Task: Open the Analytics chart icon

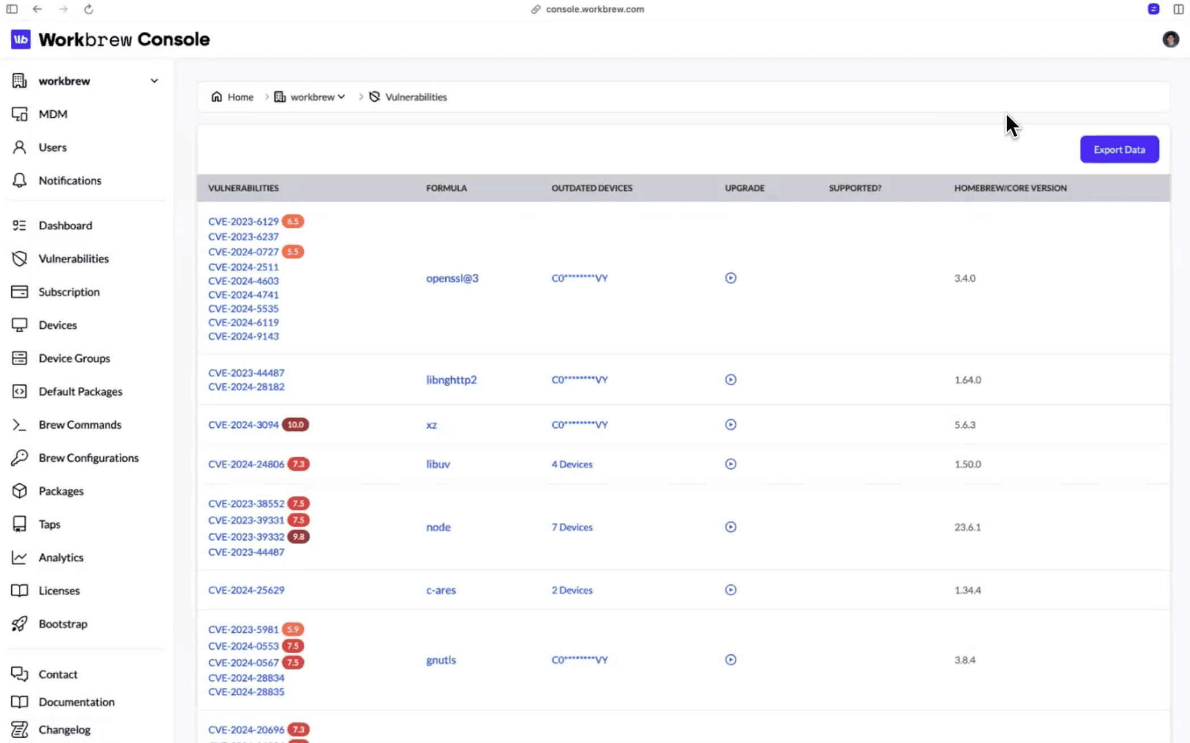Action: click(19, 557)
